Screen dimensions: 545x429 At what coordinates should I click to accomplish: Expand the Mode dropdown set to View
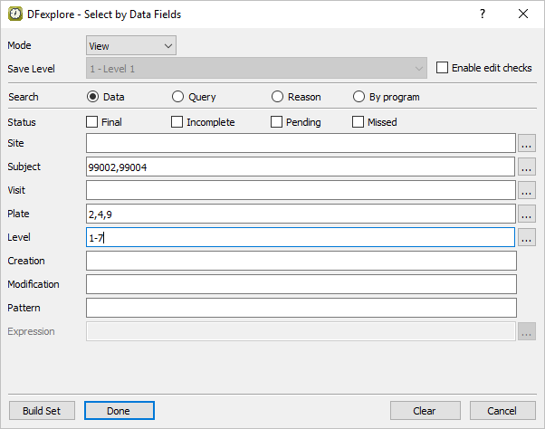(x=131, y=45)
